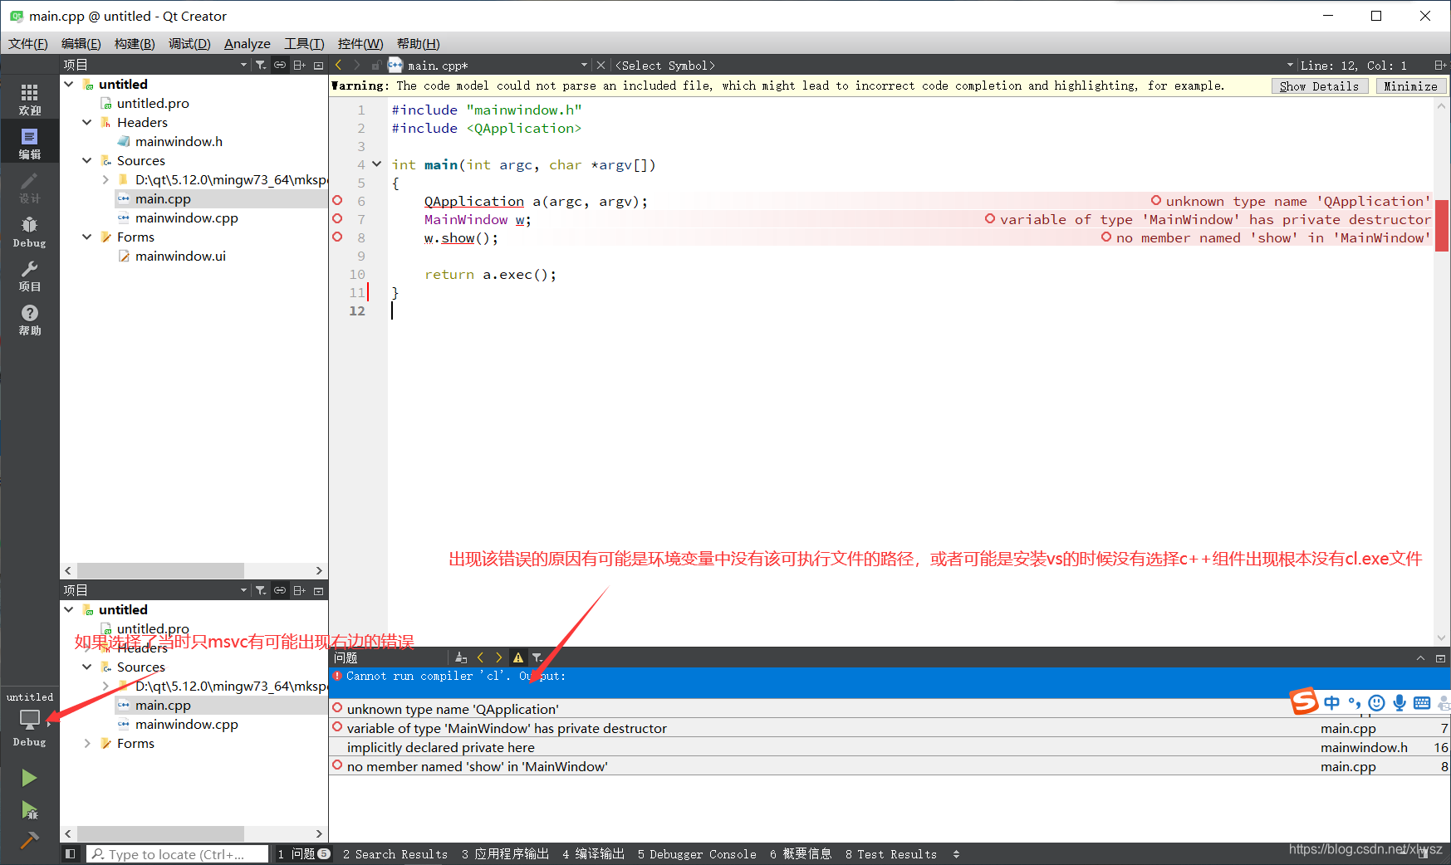1451x865 pixels.
Task: Go to previous issue in Issues pane
Action: [480, 657]
